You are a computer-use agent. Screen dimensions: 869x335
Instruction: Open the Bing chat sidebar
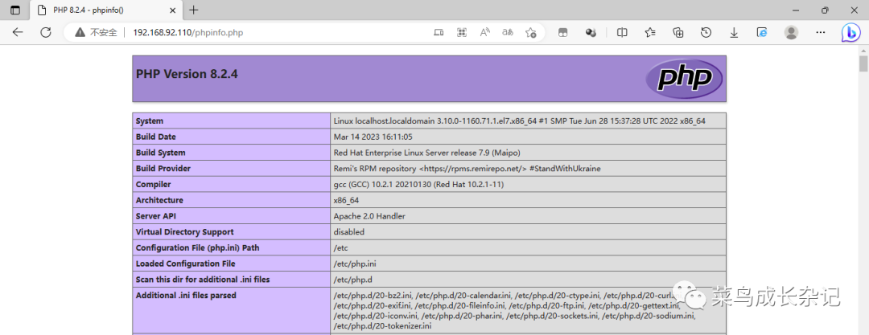point(850,32)
